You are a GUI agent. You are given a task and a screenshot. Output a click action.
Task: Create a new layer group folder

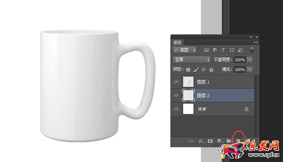pos(228,141)
